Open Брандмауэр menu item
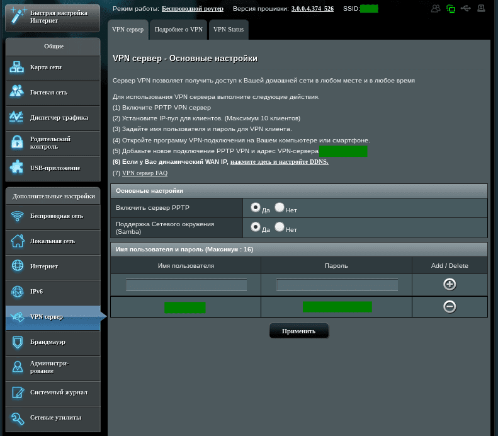 click(x=53, y=342)
